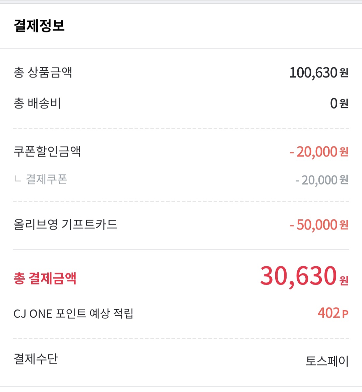Select the 결제수단 label
Viewport: 362px width, 392px height.
[x=36, y=359]
